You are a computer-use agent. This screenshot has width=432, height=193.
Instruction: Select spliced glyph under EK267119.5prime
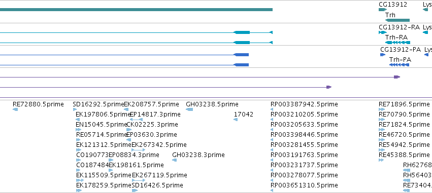139,180
